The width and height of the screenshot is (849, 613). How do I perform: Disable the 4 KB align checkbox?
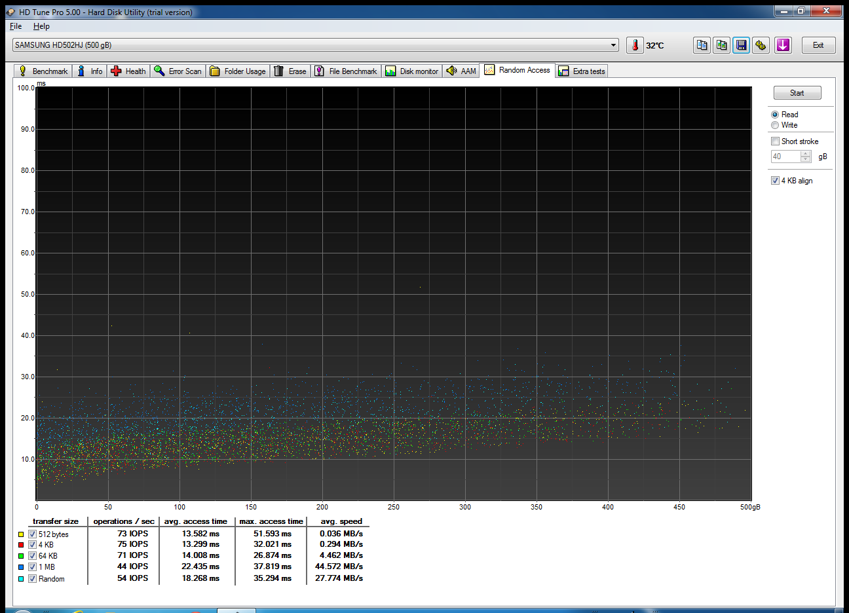coord(775,181)
